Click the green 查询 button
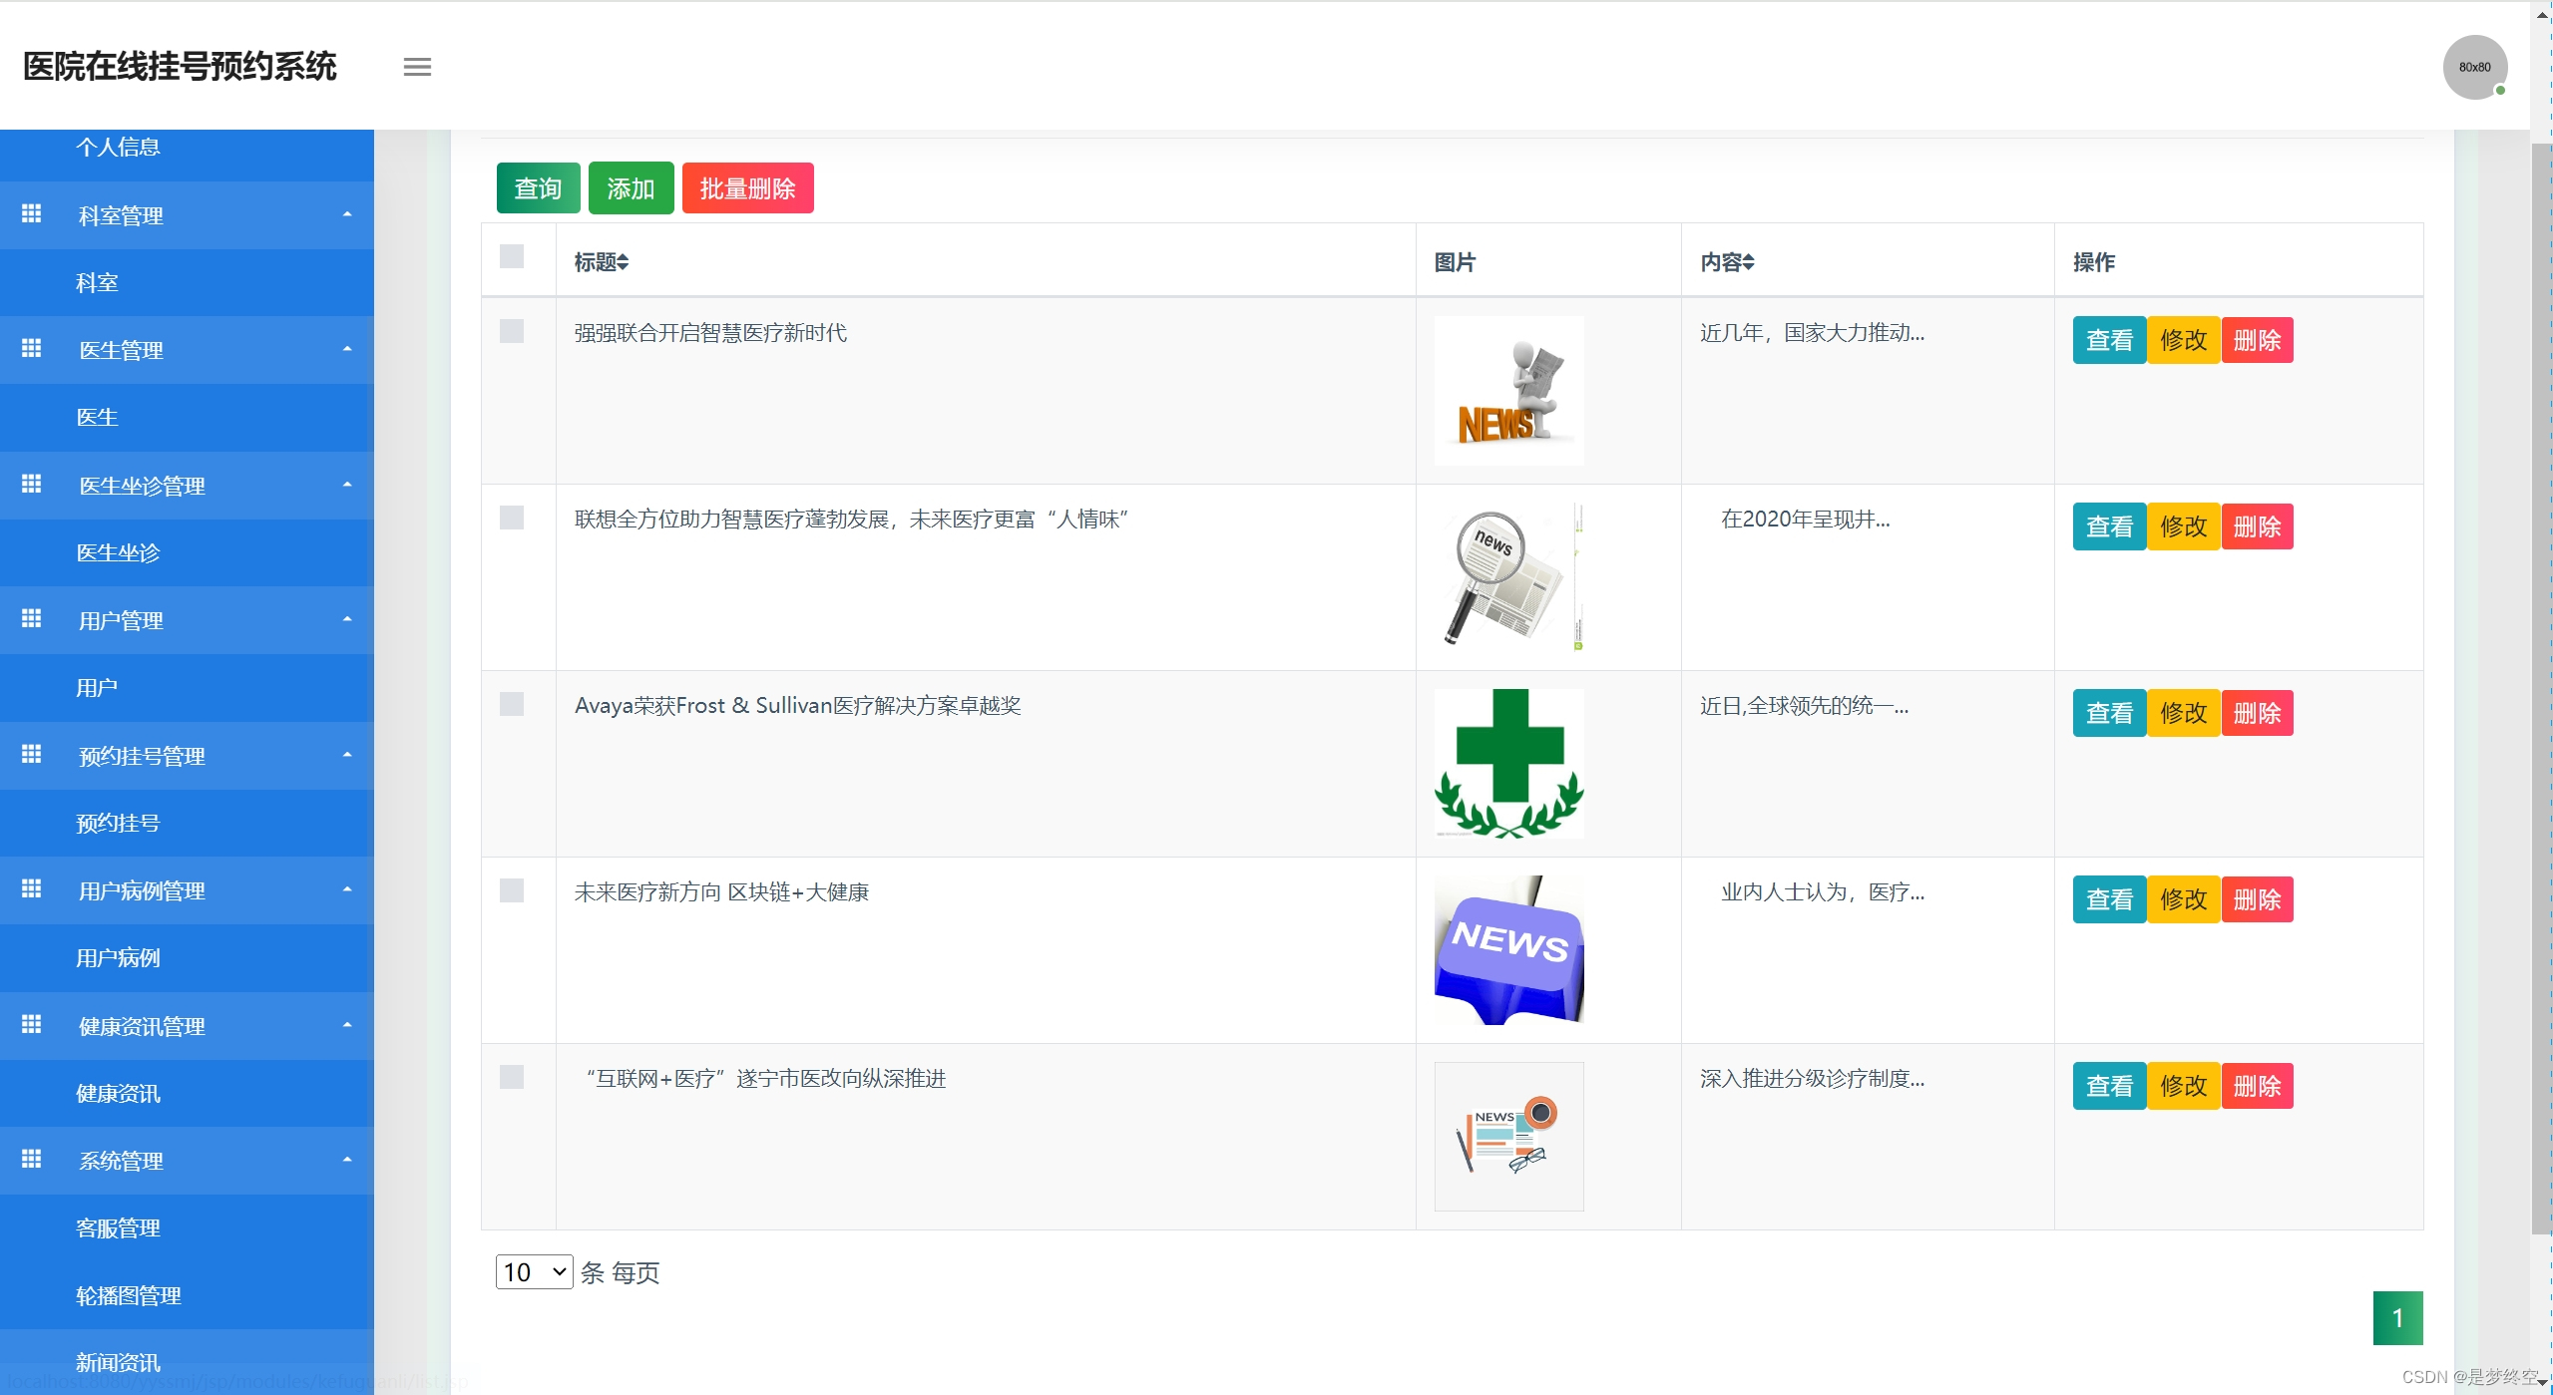 pos(539,188)
